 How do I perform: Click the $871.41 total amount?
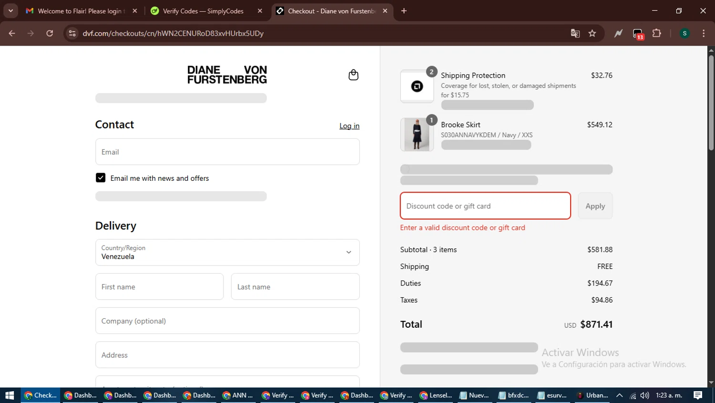click(596, 324)
